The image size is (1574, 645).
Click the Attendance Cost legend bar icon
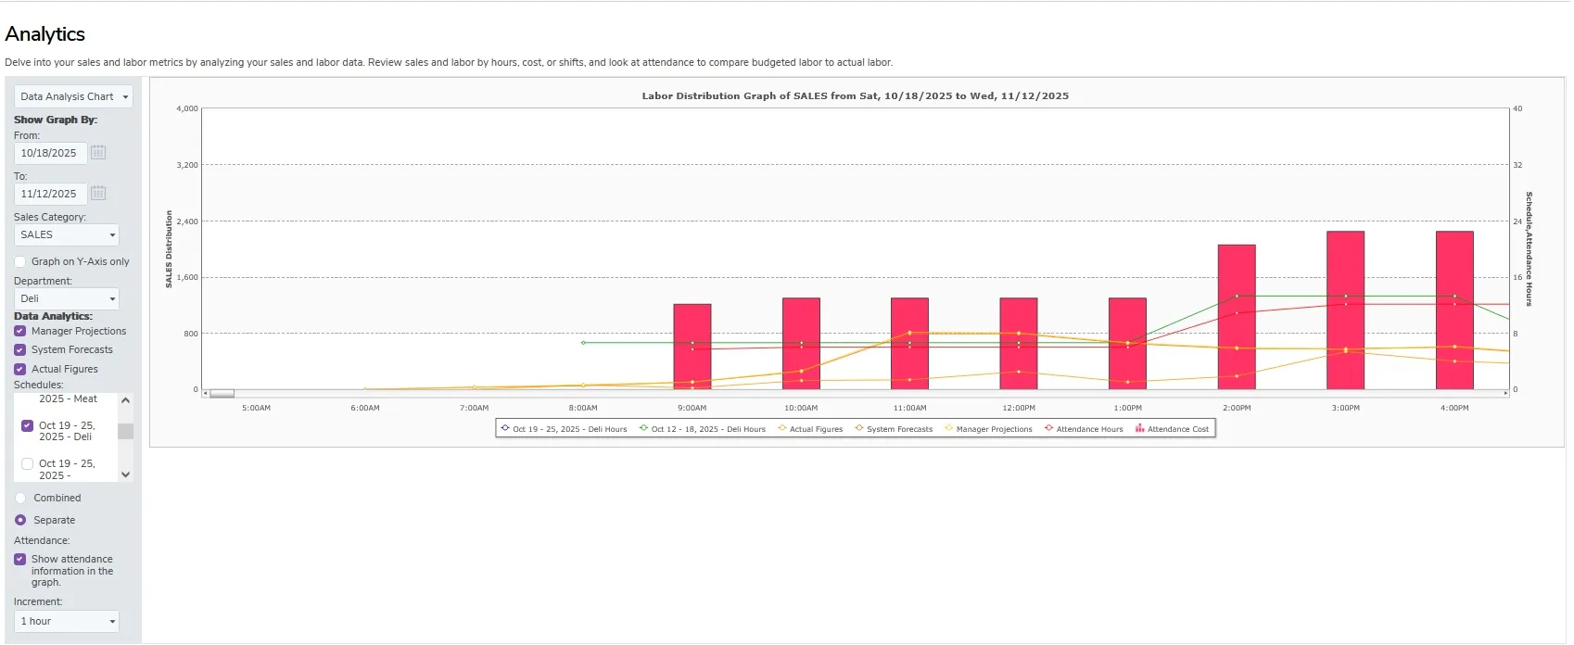click(1139, 429)
